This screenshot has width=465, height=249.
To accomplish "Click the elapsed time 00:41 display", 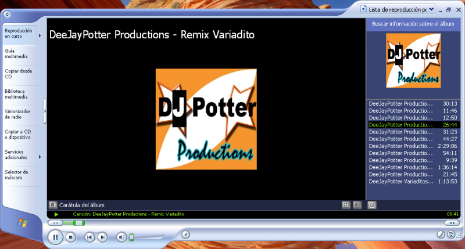I will (x=453, y=214).
